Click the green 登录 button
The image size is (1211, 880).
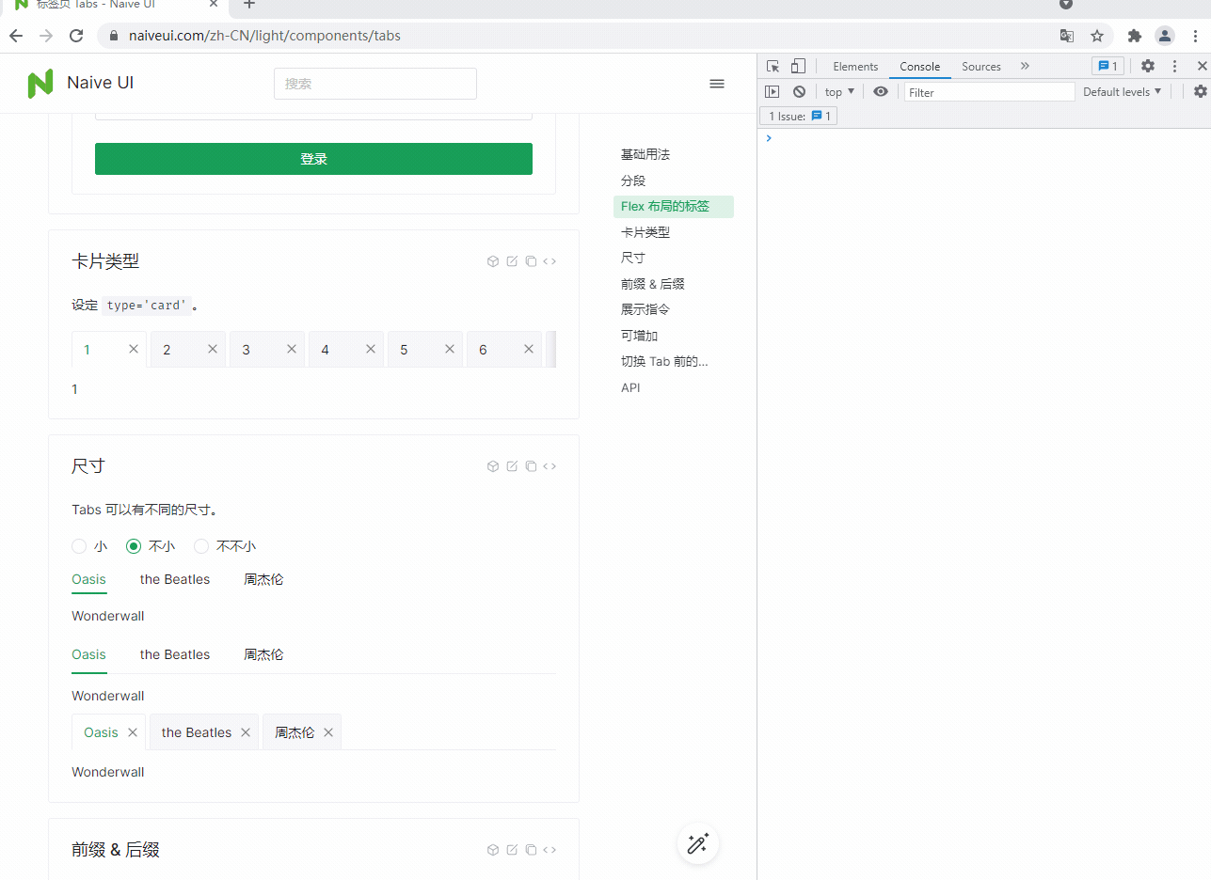313,158
